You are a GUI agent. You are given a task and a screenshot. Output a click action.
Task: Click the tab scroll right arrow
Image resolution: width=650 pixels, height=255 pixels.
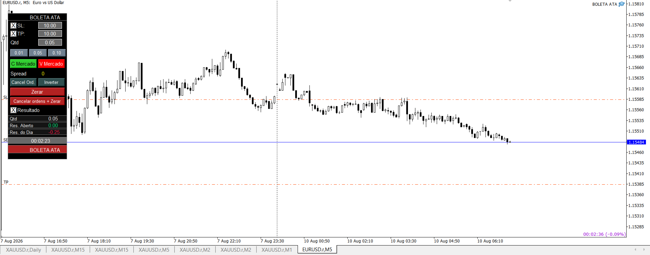(x=644, y=250)
